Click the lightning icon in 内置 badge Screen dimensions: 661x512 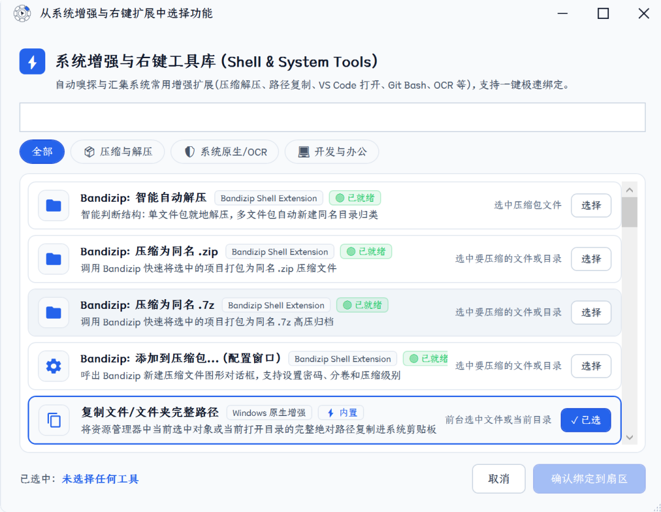point(330,413)
